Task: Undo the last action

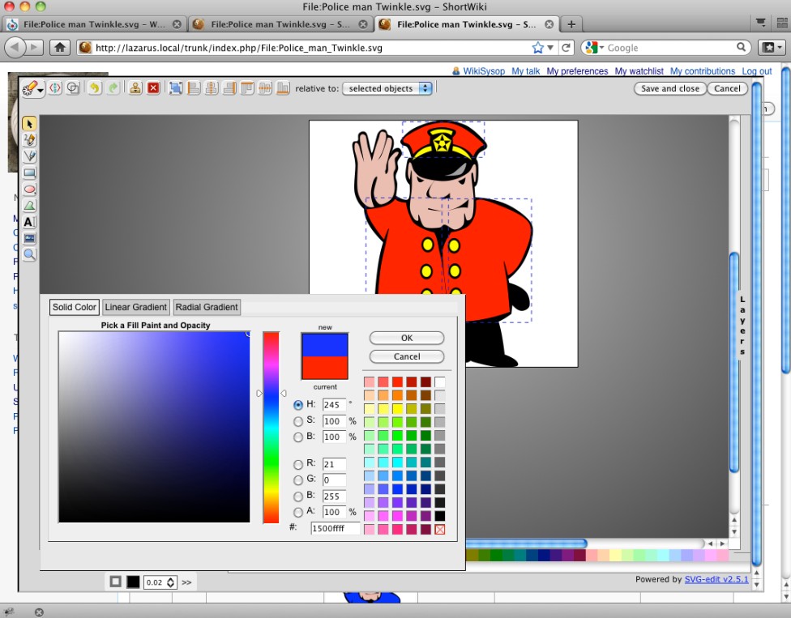Action: tap(94, 88)
